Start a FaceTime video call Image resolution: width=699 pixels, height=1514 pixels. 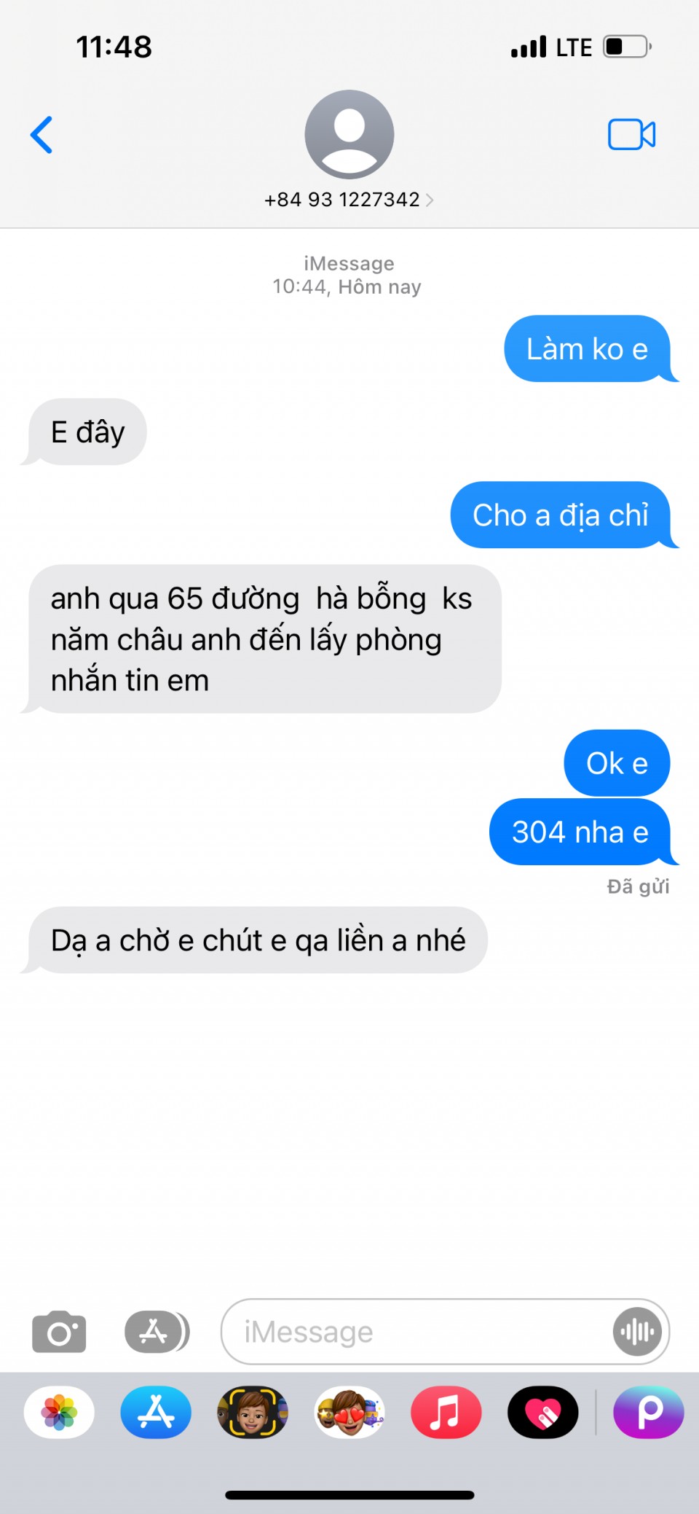631,135
